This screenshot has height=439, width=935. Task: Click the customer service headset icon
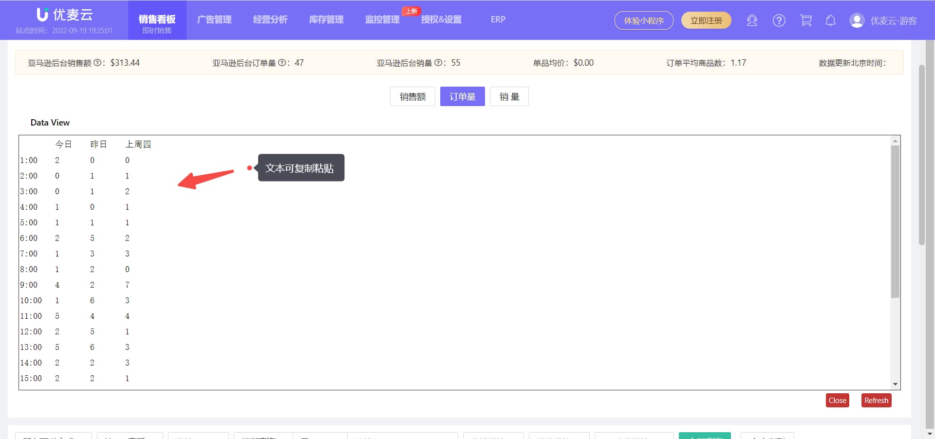click(x=752, y=20)
